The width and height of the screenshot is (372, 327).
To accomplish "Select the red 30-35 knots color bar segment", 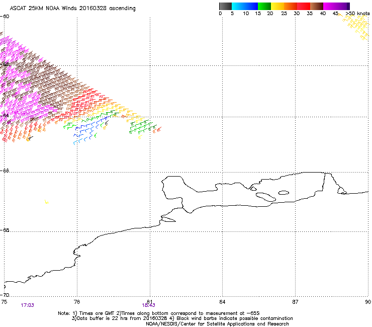I will [x=304, y=6].
